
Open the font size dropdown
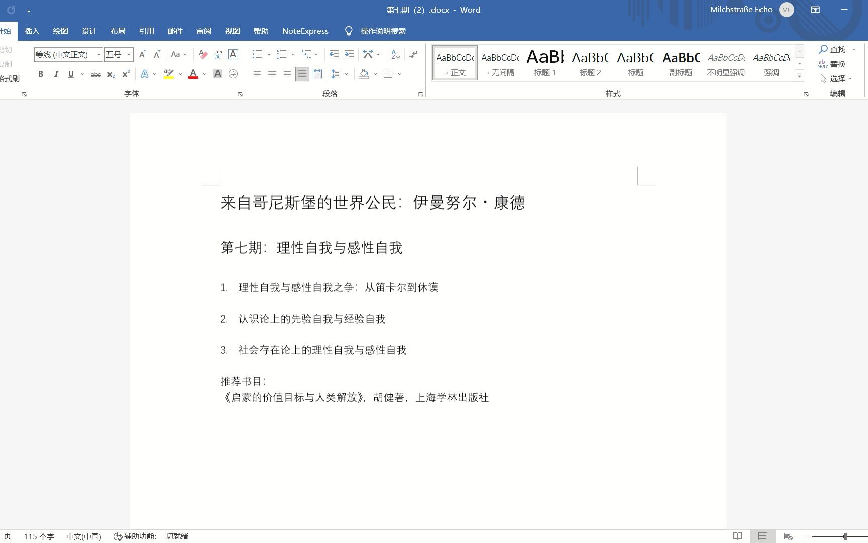click(129, 54)
